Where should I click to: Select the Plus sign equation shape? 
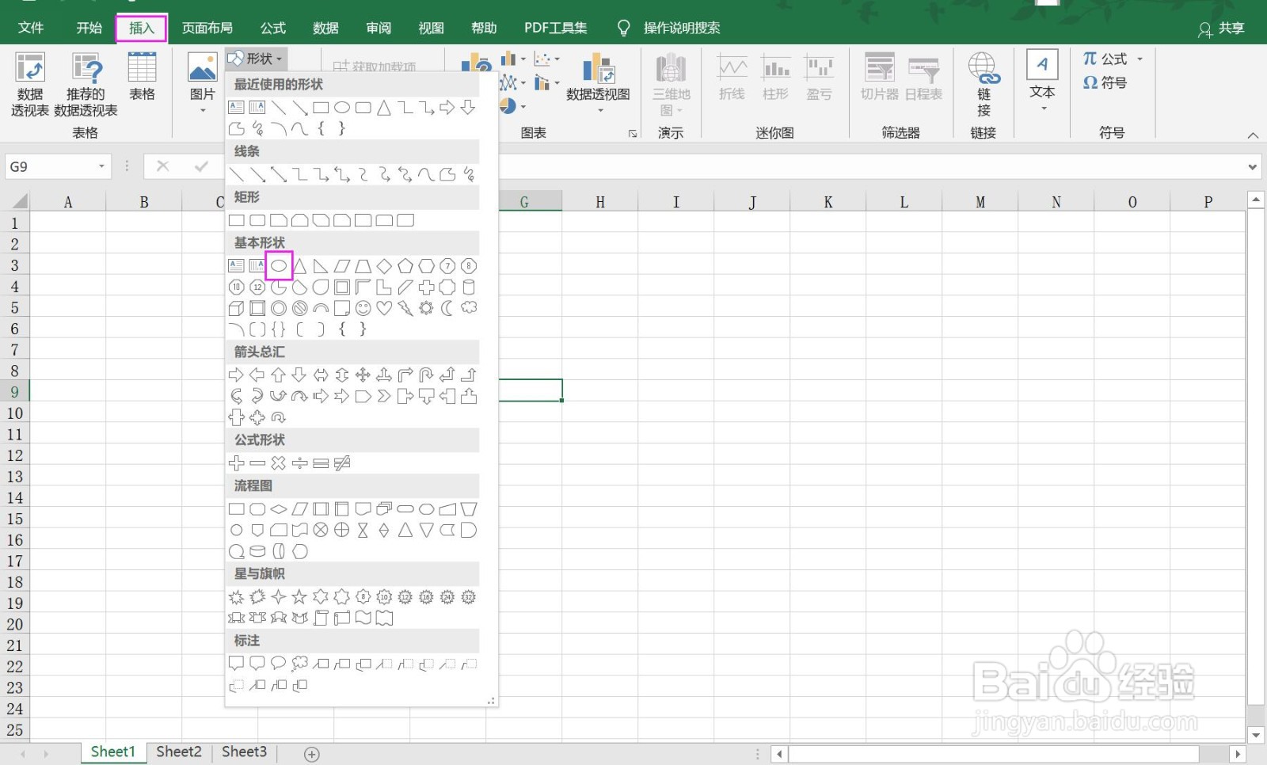[x=236, y=462]
